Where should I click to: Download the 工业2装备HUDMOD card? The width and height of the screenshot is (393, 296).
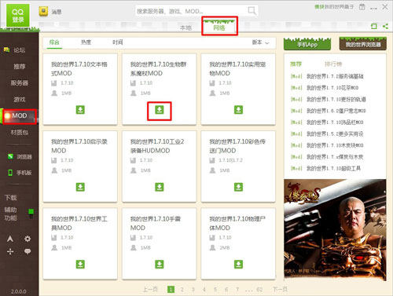pos(160,187)
